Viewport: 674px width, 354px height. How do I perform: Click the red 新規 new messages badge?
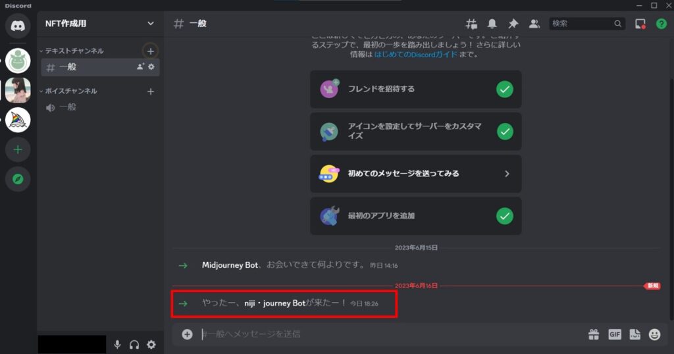click(x=652, y=286)
